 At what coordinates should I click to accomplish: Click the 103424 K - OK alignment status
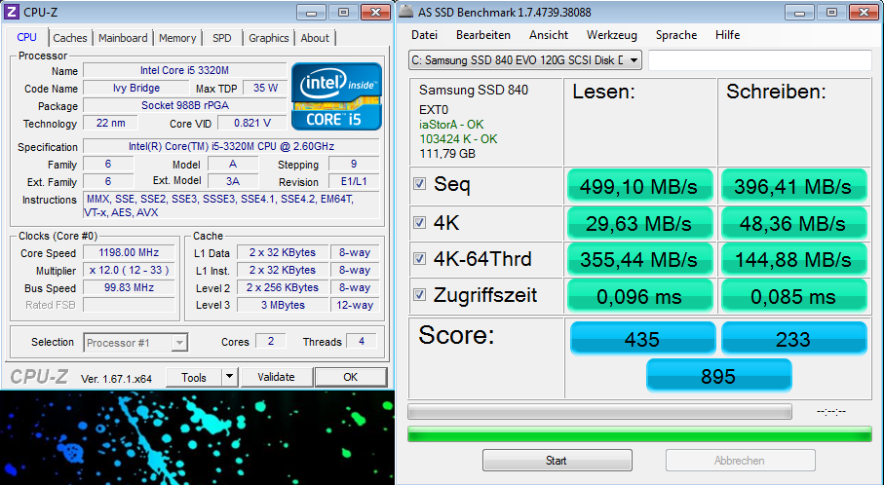click(x=458, y=138)
